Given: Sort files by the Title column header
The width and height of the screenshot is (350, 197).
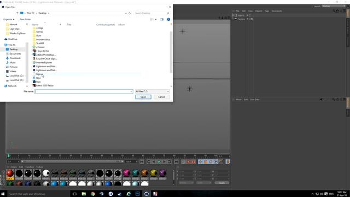Looking at the screenshot, I should (69, 25).
